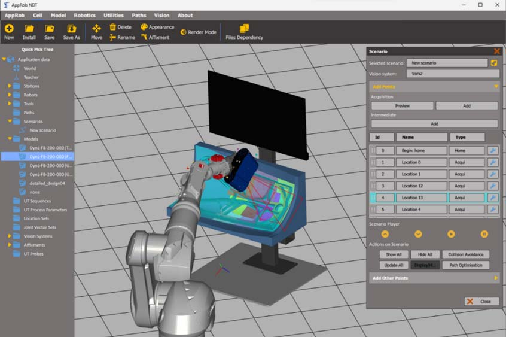The image size is (506, 337).
Task: Click the Selected scenario name field
Action: tap(446, 63)
